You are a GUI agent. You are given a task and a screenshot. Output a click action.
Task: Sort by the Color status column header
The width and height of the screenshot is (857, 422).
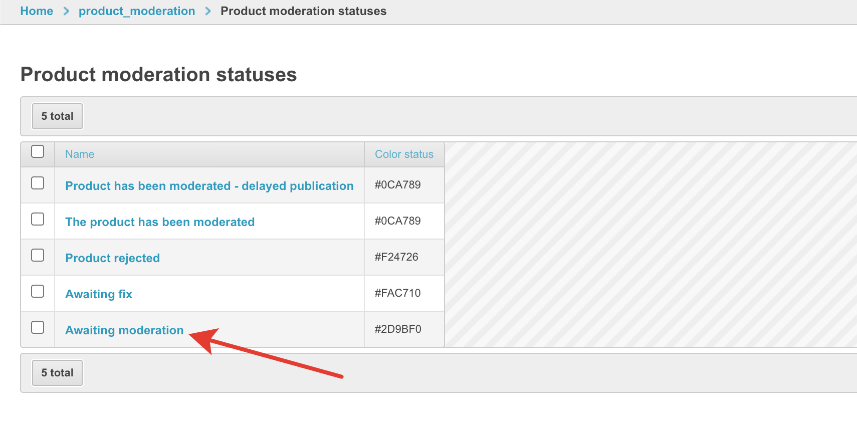click(x=404, y=154)
